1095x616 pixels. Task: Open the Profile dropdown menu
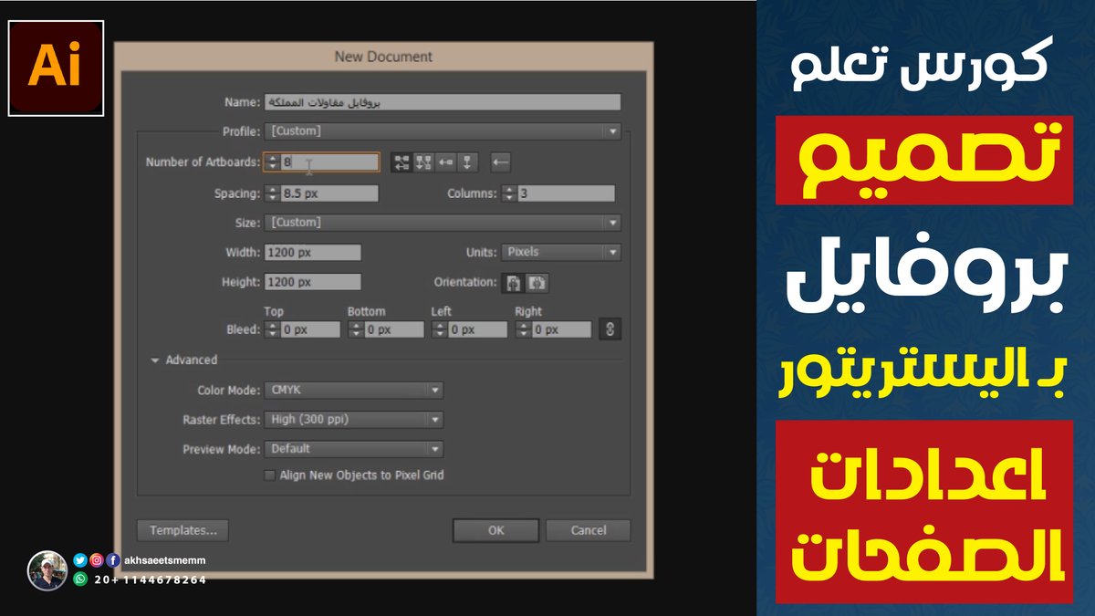[x=613, y=131]
